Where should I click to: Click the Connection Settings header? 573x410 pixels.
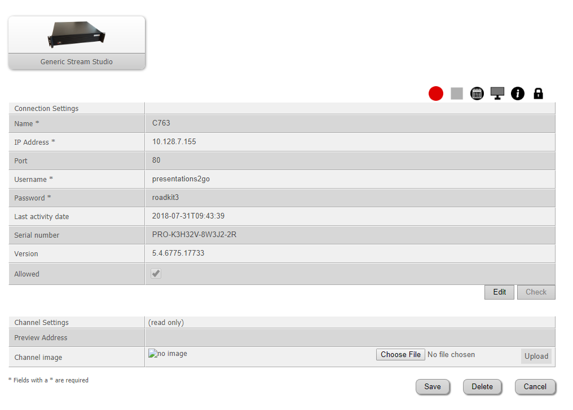(x=46, y=108)
